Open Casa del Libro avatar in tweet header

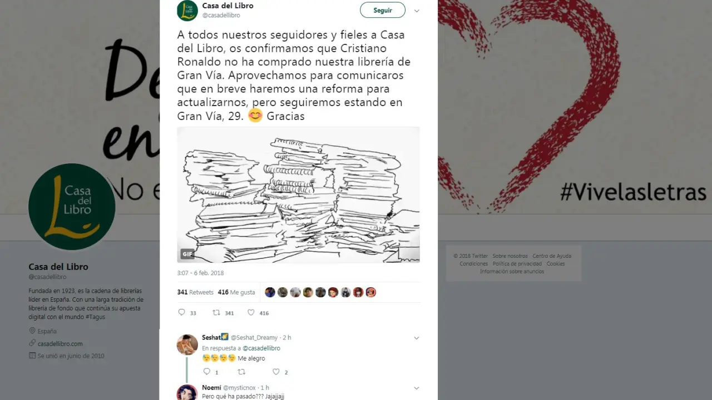187,11
